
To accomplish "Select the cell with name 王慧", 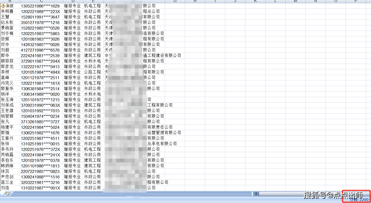I will pos(10,17).
